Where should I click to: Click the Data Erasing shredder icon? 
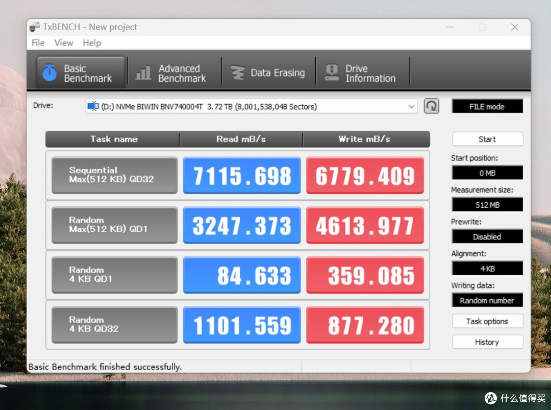pyautogui.click(x=238, y=73)
